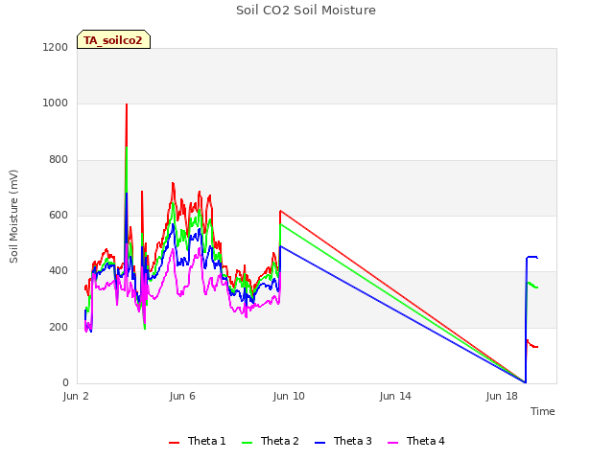Click the blue Theta 3 plateau near Jun 19
Image resolution: width=614 pixels, height=460 pixels.
(x=531, y=257)
